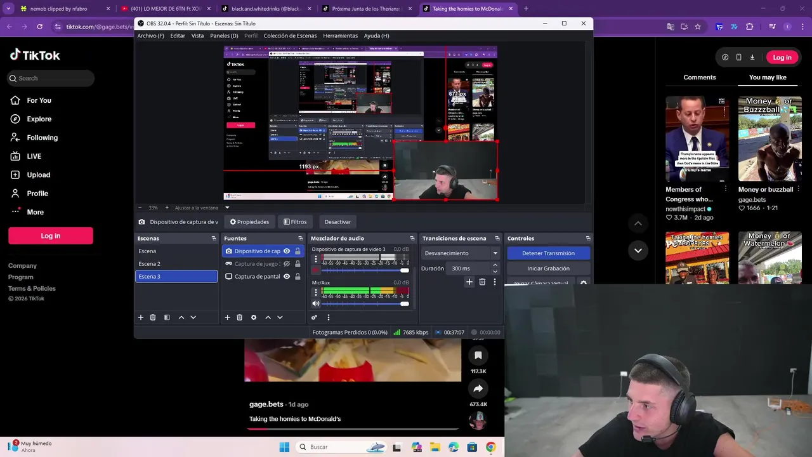
Task: Open Chrome's tab search dropdown arrow
Action: pyautogui.click(x=8, y=9)
